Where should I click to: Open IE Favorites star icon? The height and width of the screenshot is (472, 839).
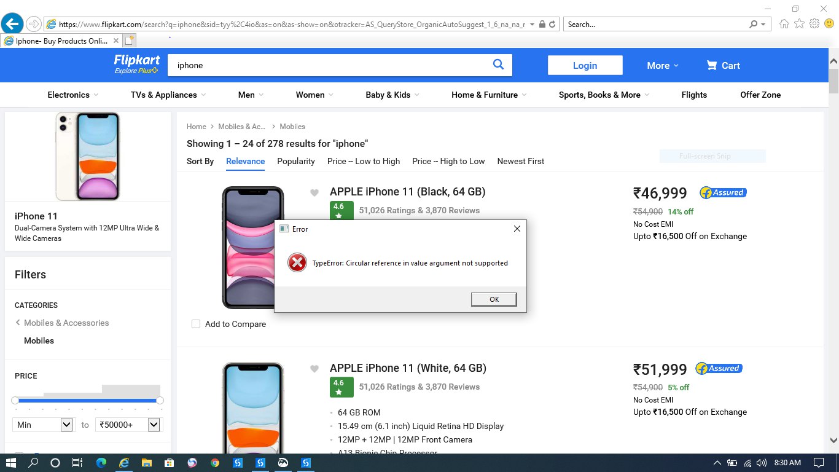(799, 24)
